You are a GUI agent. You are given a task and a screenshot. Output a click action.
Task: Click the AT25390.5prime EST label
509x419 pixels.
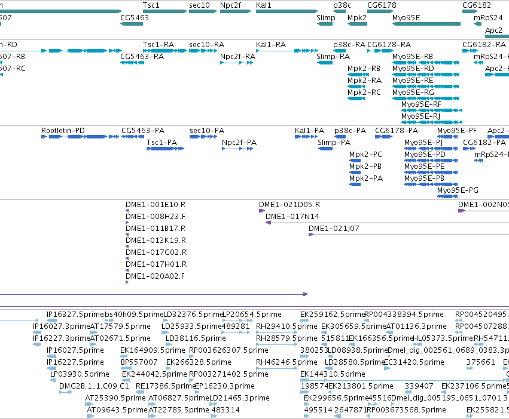pos(115,398)
